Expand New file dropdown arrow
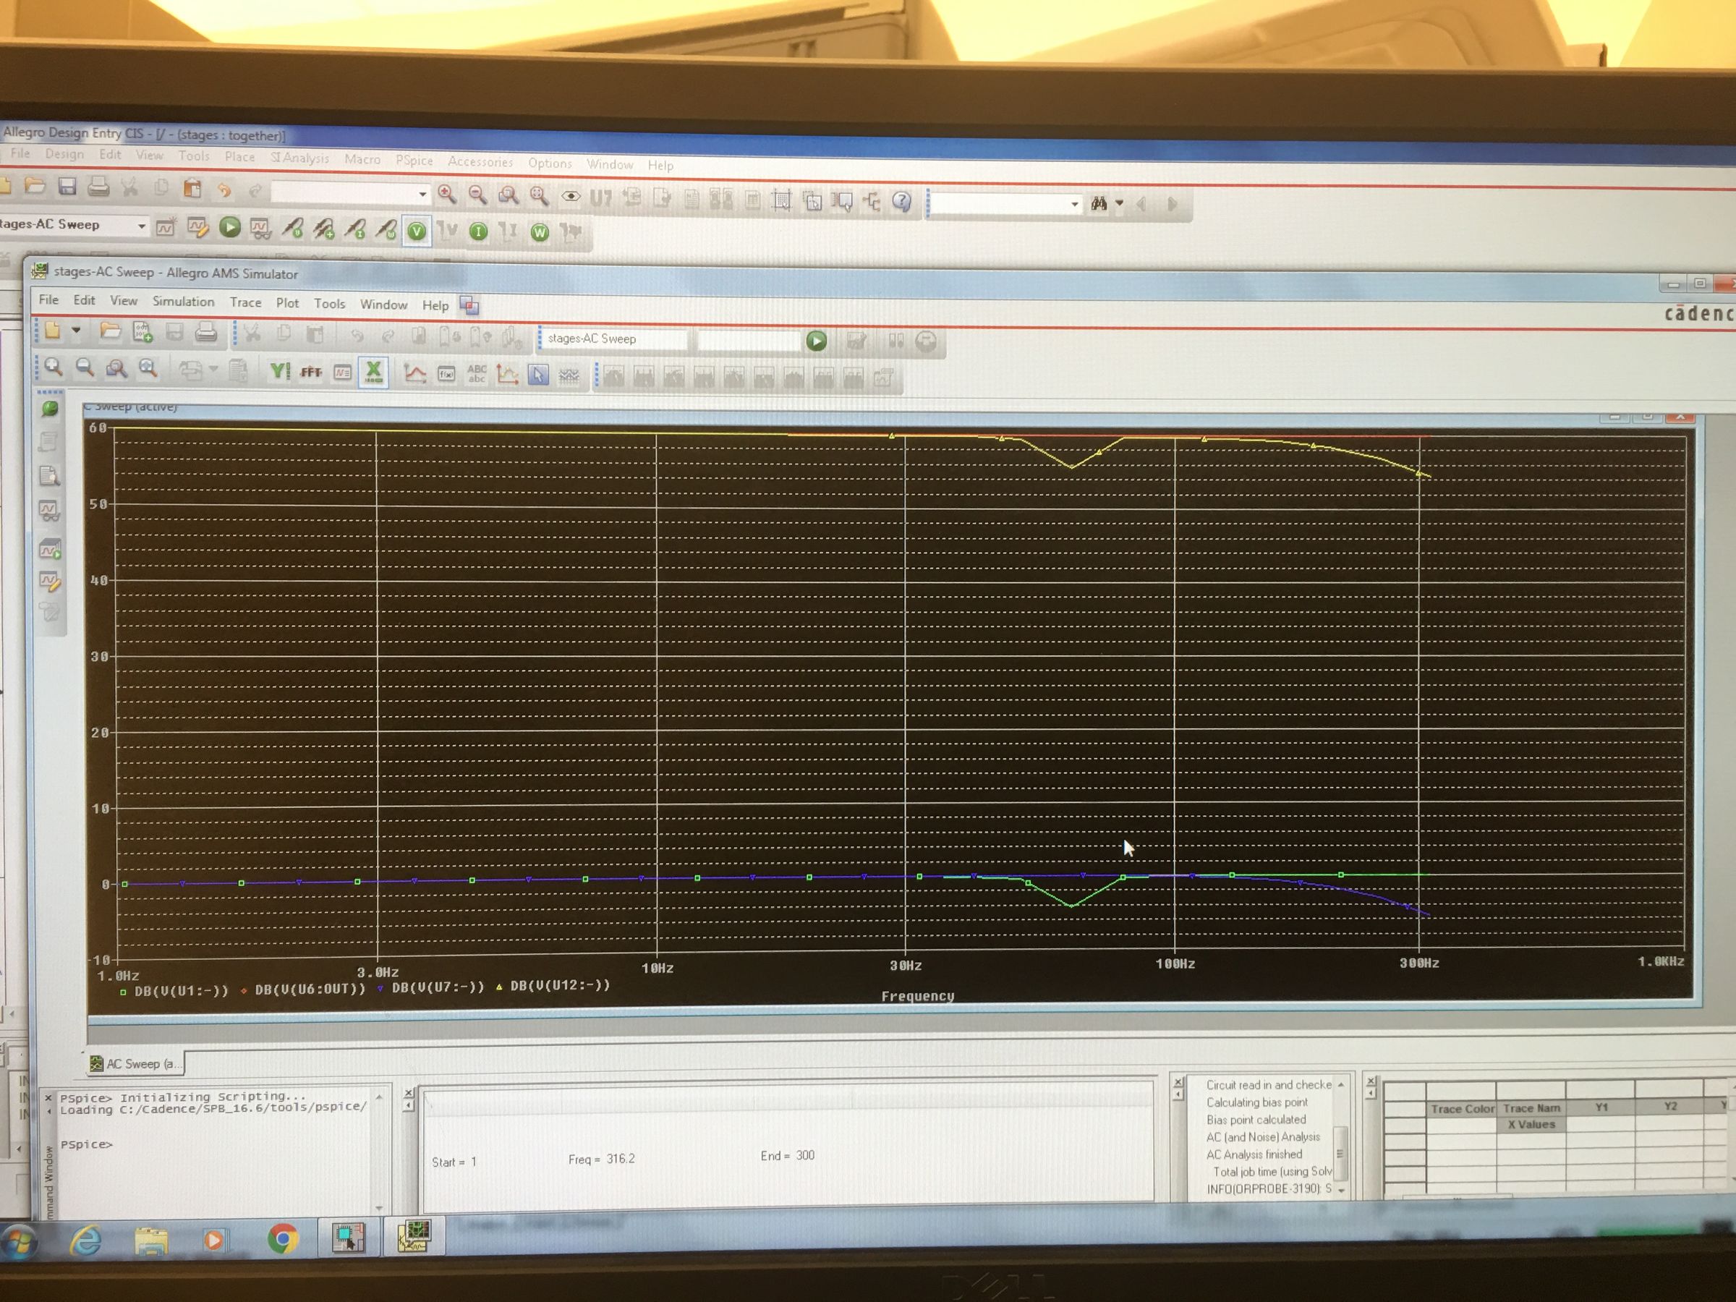The width and height of the screenshot is (1736, 1302). [x=76, y=331]
